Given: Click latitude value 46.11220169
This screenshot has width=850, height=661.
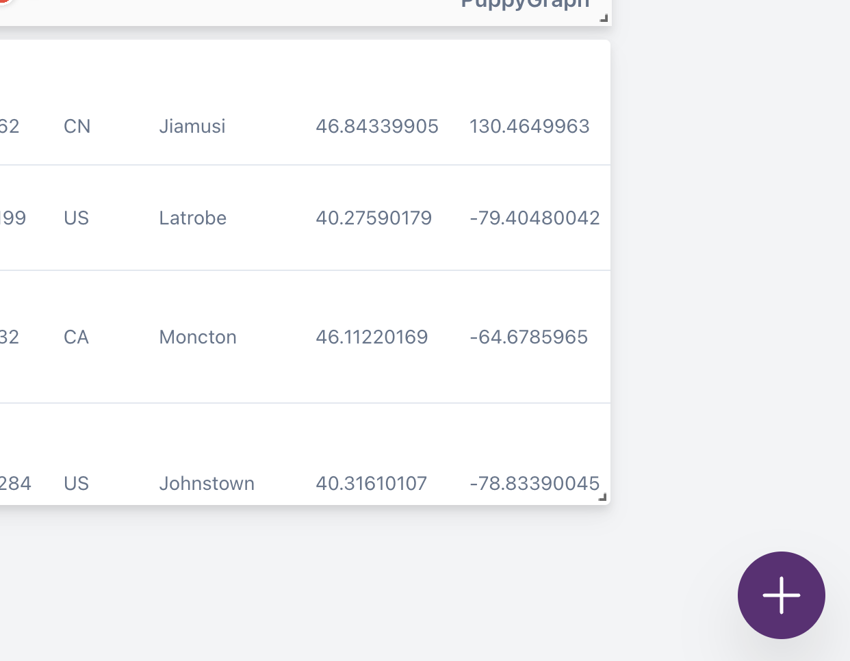Looking at the screenshot, I should tap(372, 337).
